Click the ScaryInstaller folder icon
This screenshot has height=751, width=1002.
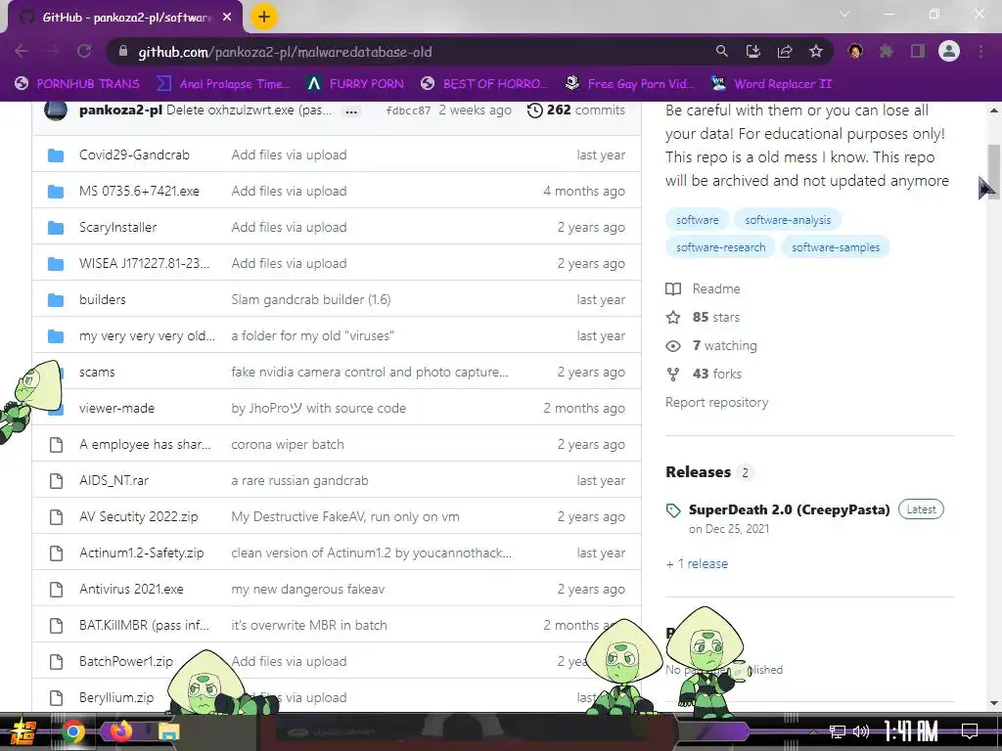[x=56, y=227]
